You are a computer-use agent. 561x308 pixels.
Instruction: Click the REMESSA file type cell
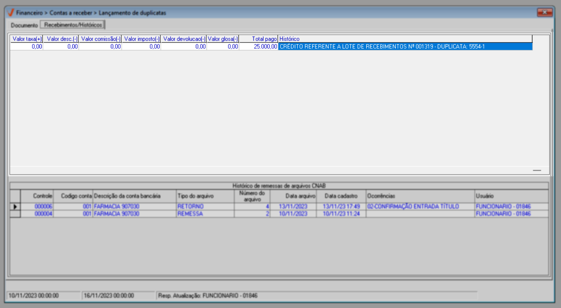[205, 214]
